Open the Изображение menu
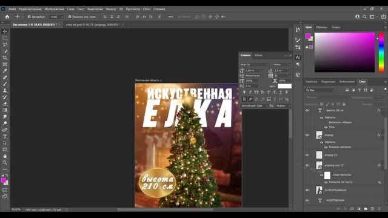Screen dimensions: 388x218 point(54,9)
